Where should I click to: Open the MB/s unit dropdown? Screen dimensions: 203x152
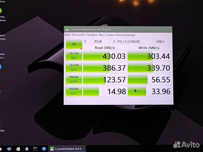163,41
